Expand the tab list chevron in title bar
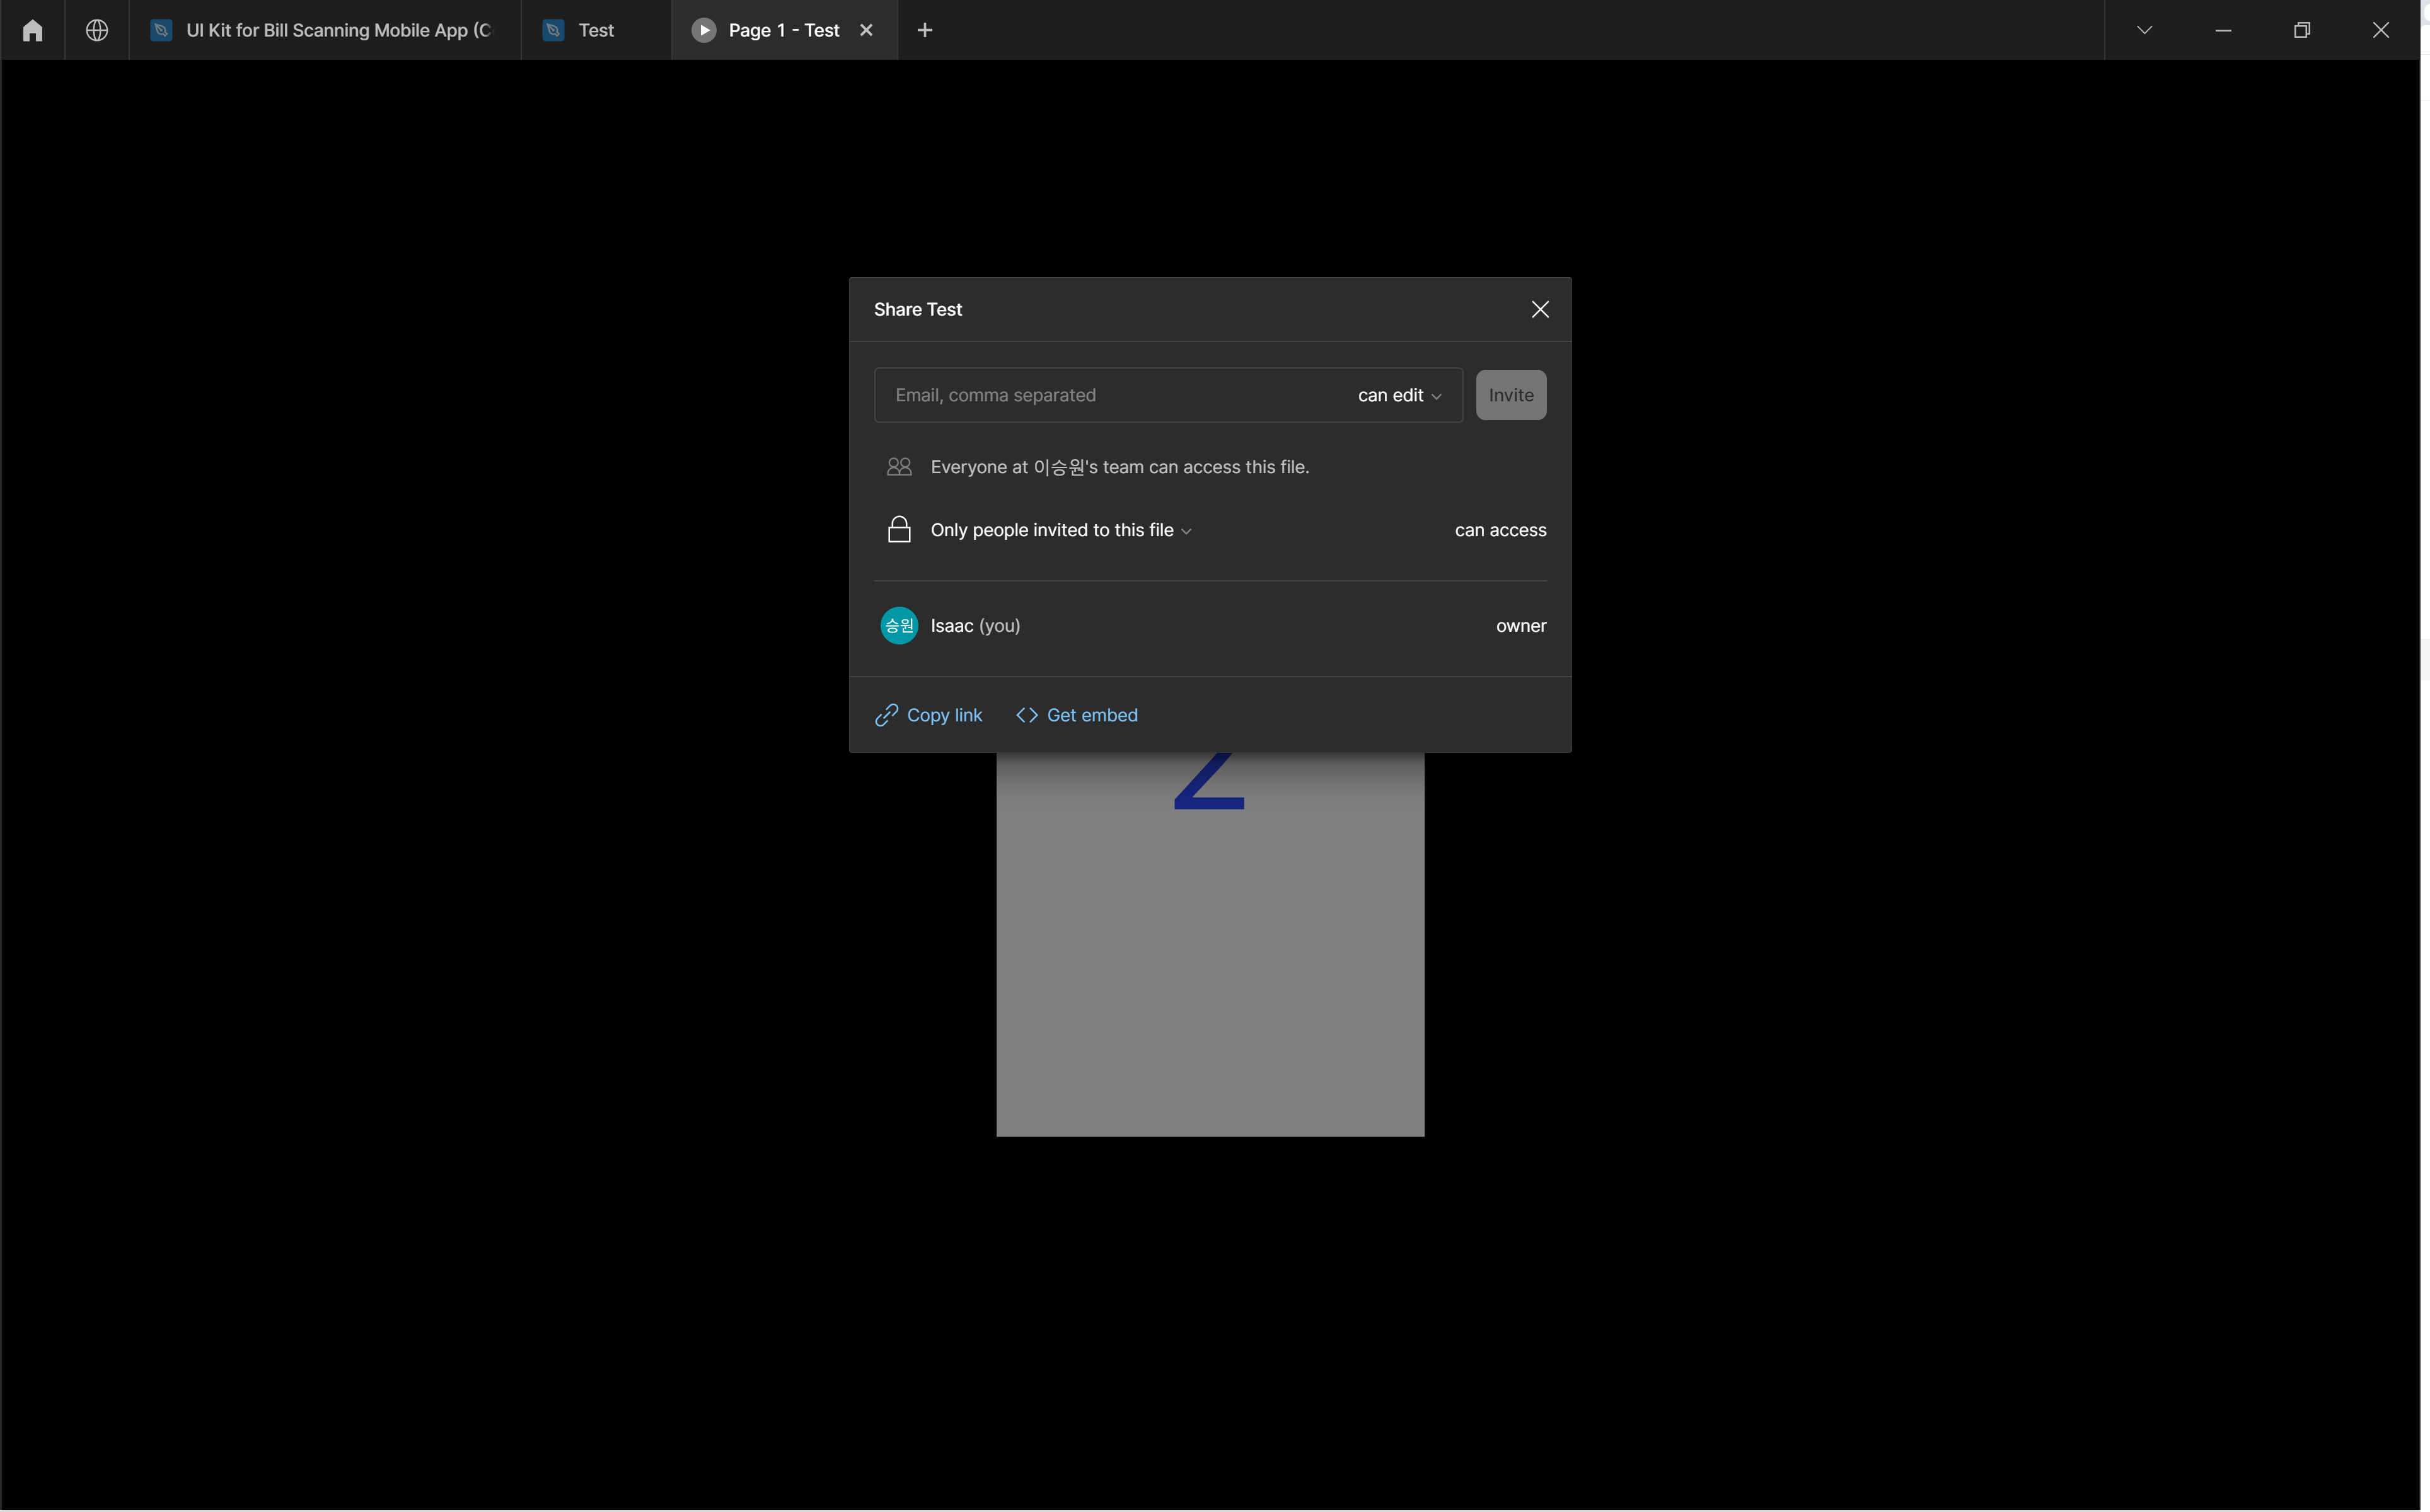2430x1512 pixels. (x=2144, y=30)
